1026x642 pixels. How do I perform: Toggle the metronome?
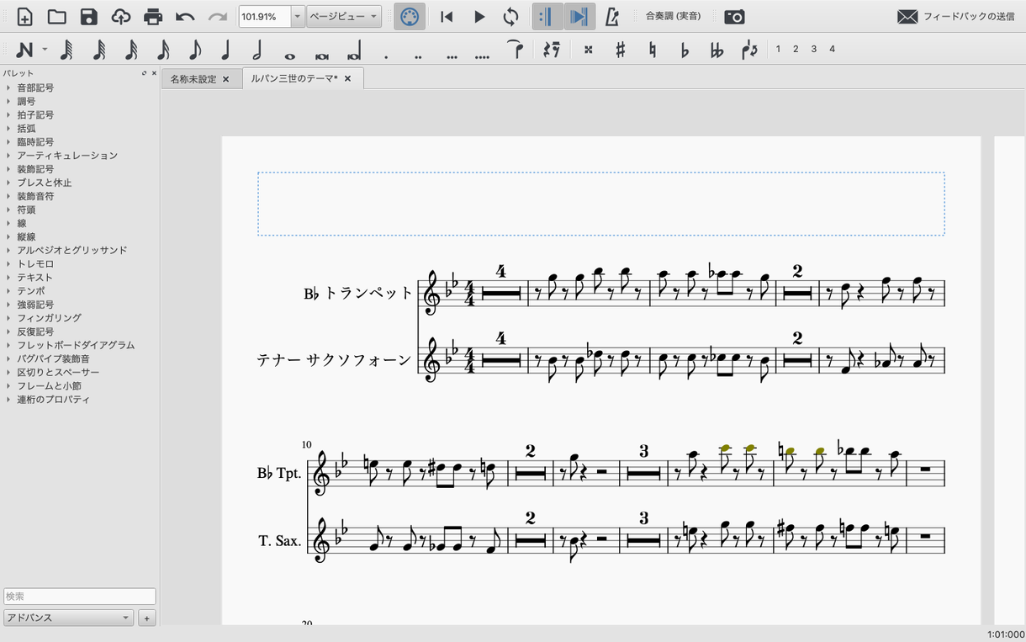[x=612, y=17]
